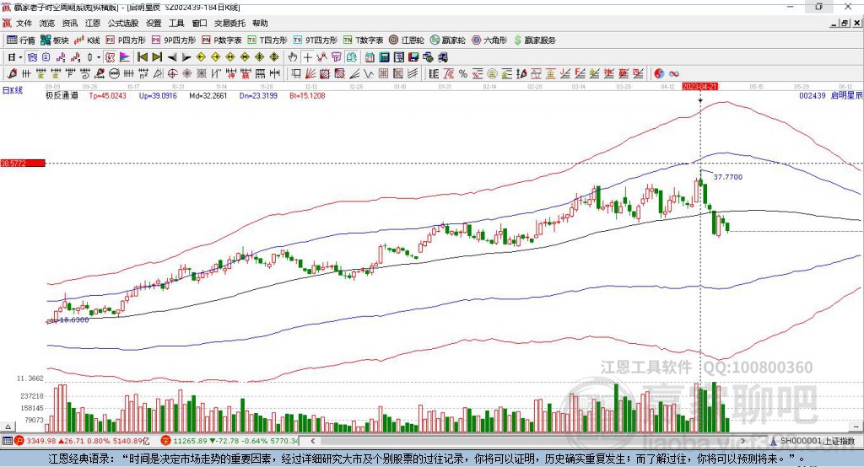This screenshot has height=467, width=864.
Task: Click the Md=32.2661 value
Action: click(x=208, y=96)
